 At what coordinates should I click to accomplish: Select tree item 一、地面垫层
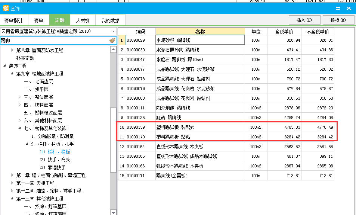[38, 81]
